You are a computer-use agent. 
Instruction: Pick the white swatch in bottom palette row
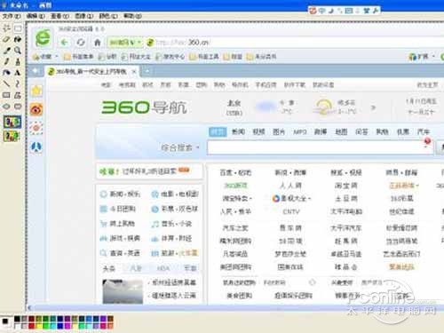[x=17, y=326]
